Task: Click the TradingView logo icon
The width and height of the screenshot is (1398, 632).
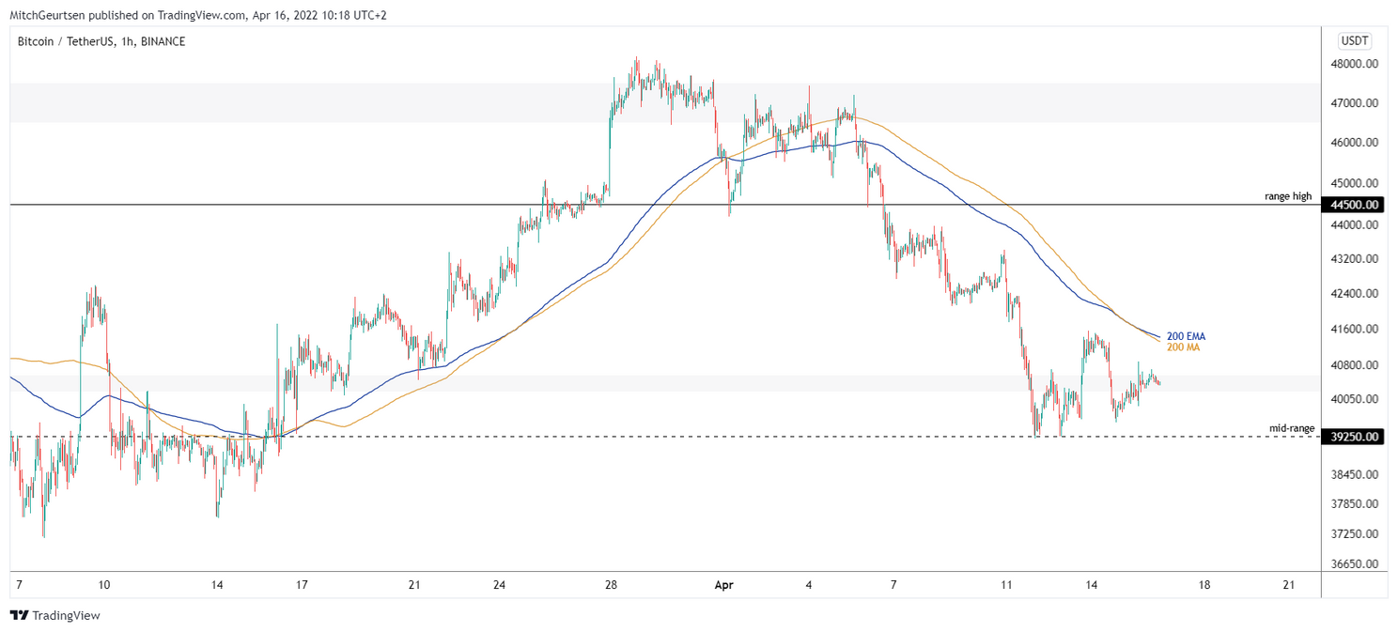Action: point(19,615)
